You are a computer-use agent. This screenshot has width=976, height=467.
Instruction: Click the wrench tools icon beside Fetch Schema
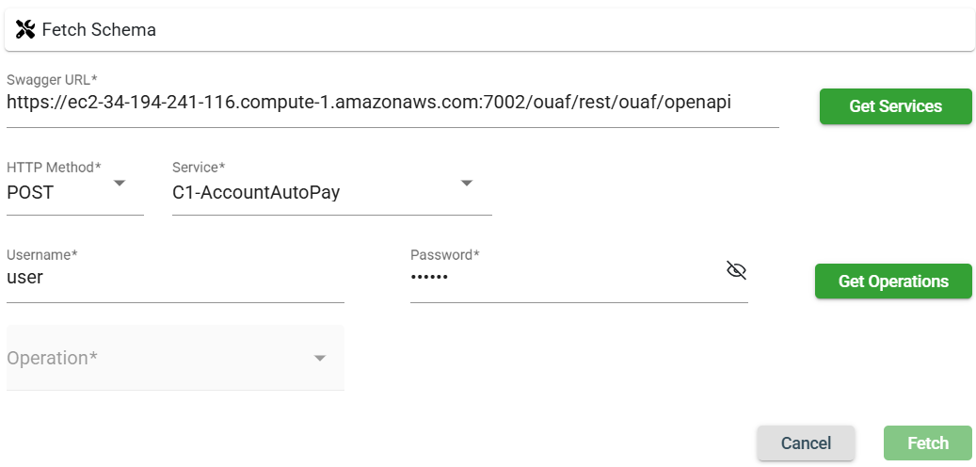point(25,29)
